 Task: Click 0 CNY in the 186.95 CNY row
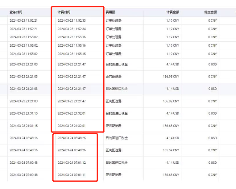pos(213,77)
